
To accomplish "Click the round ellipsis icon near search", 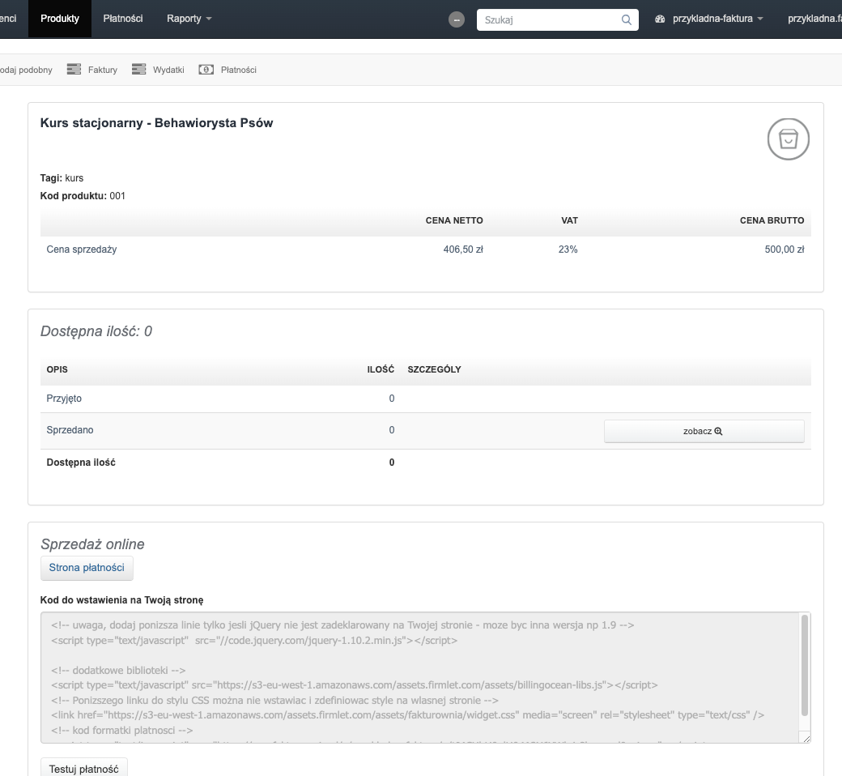I will 457,20.
